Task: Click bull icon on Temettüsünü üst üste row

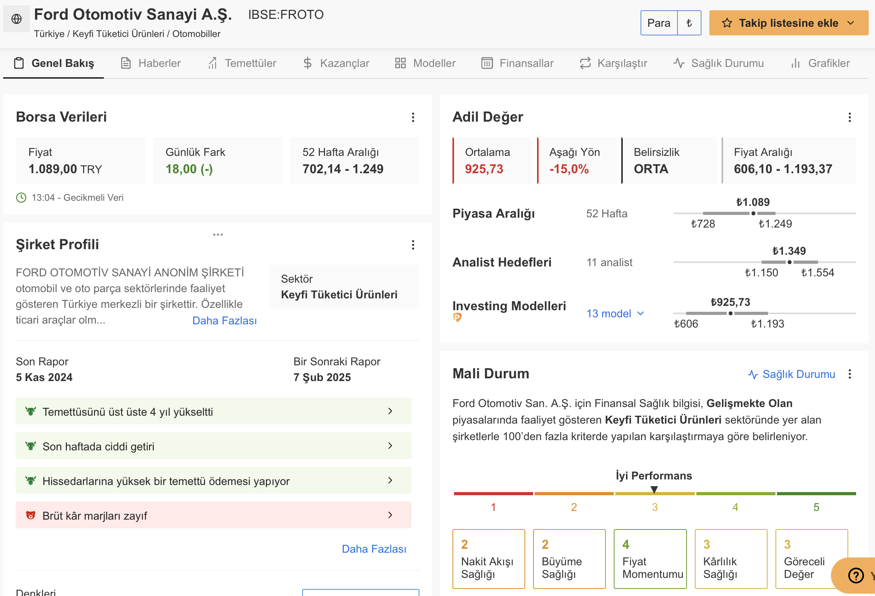Action: click(x=31, y=411)
